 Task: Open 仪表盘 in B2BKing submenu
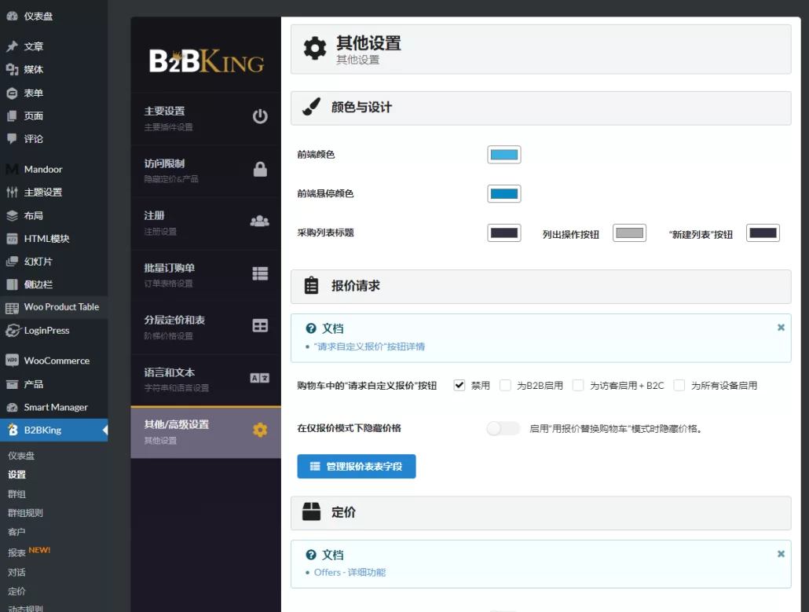pyautogui.click(x=21, y=456)
